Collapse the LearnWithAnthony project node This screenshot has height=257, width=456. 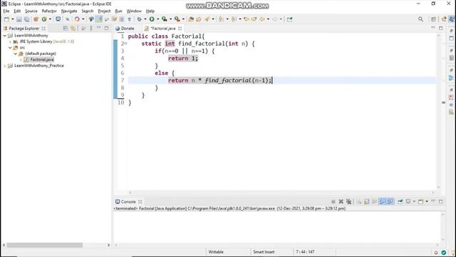pyautogui.click(x=5, y=36)
